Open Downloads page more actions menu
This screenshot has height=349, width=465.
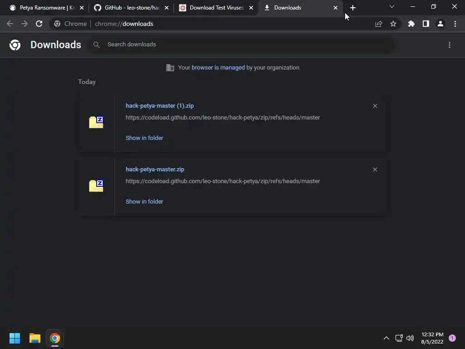pos(450,45)
